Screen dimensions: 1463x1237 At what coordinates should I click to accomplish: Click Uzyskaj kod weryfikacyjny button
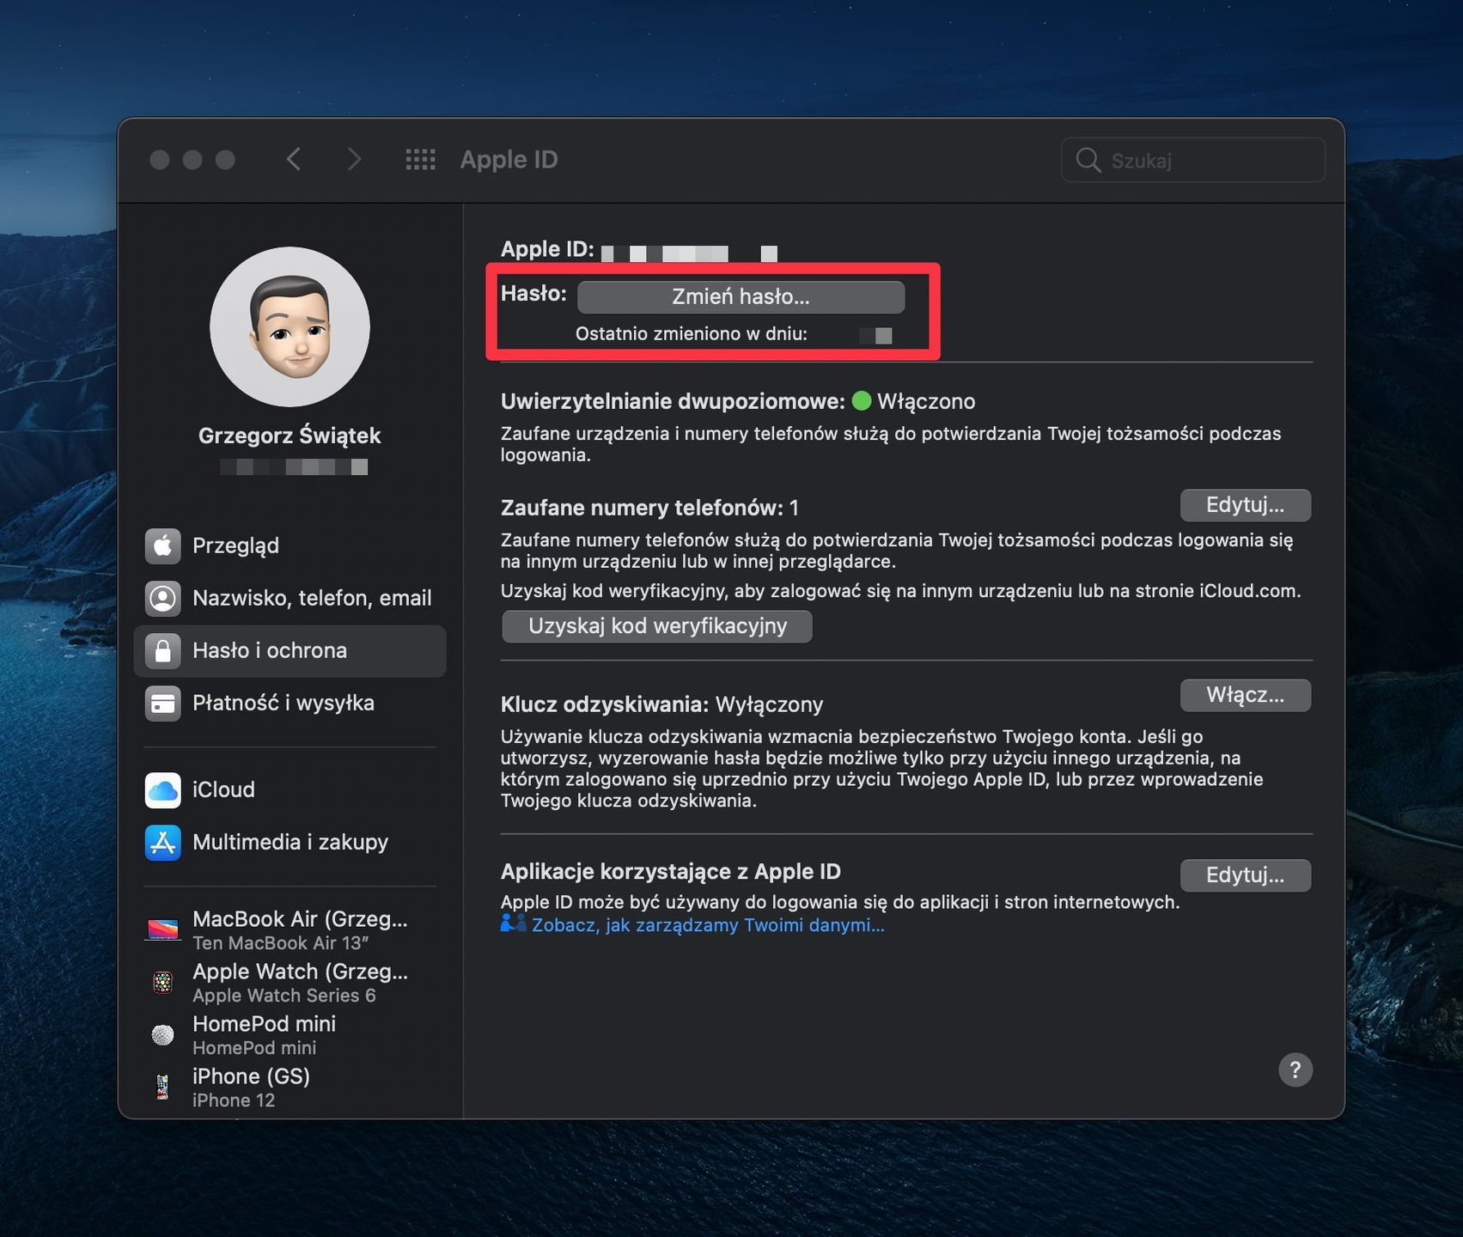pyautogui.click(x=657, y=626)
